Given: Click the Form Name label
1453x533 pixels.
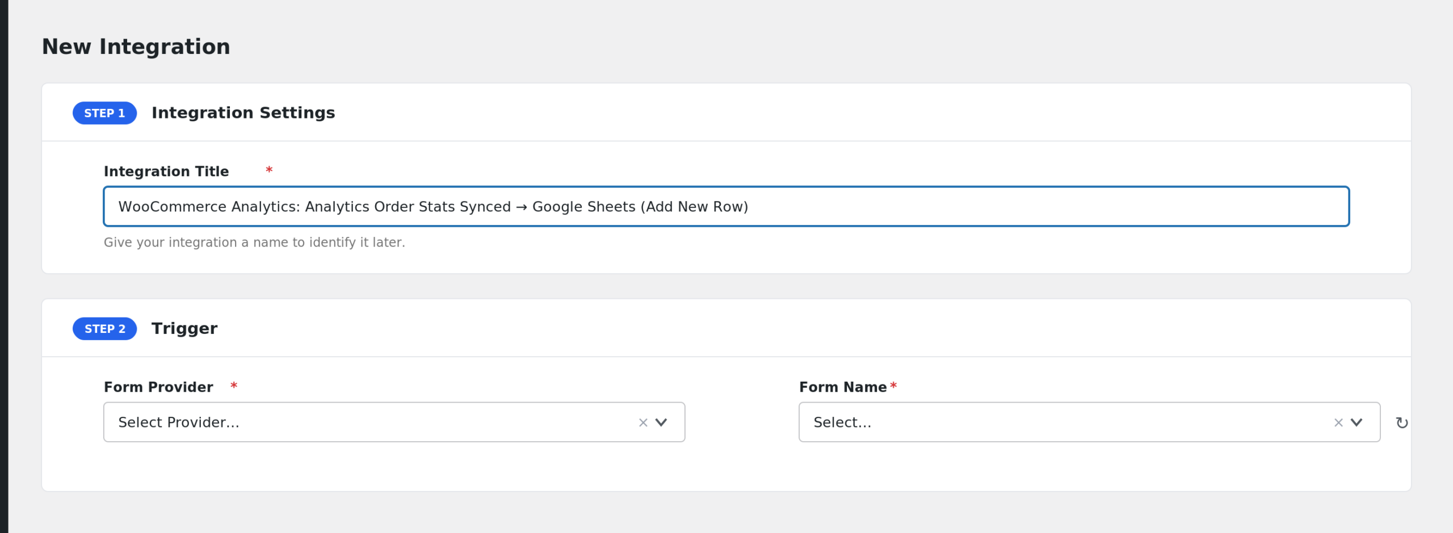Looking at the screenshot, I should pyautogui.click(x=843, y=387).
